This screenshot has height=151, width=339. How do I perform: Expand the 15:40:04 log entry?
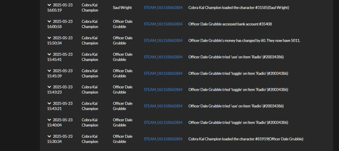tap(49, 120)
